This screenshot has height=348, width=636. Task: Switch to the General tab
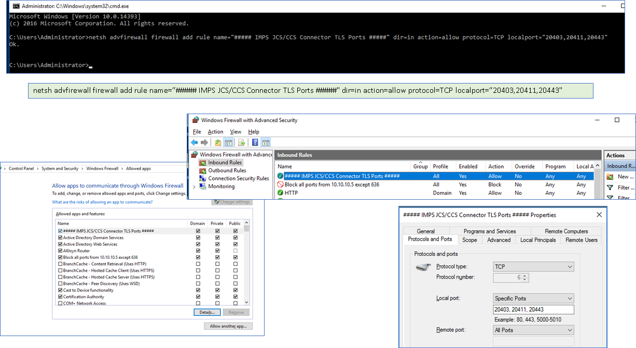(425, 231)
